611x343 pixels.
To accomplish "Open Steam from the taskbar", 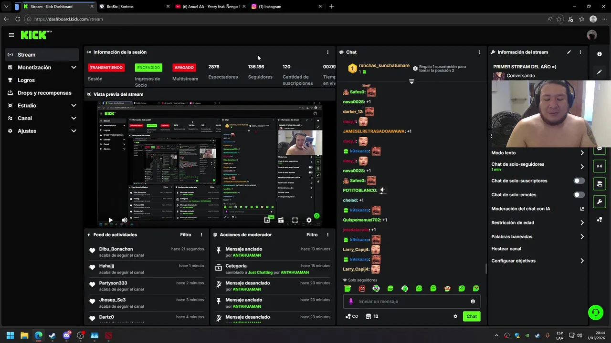I will 52,335.
